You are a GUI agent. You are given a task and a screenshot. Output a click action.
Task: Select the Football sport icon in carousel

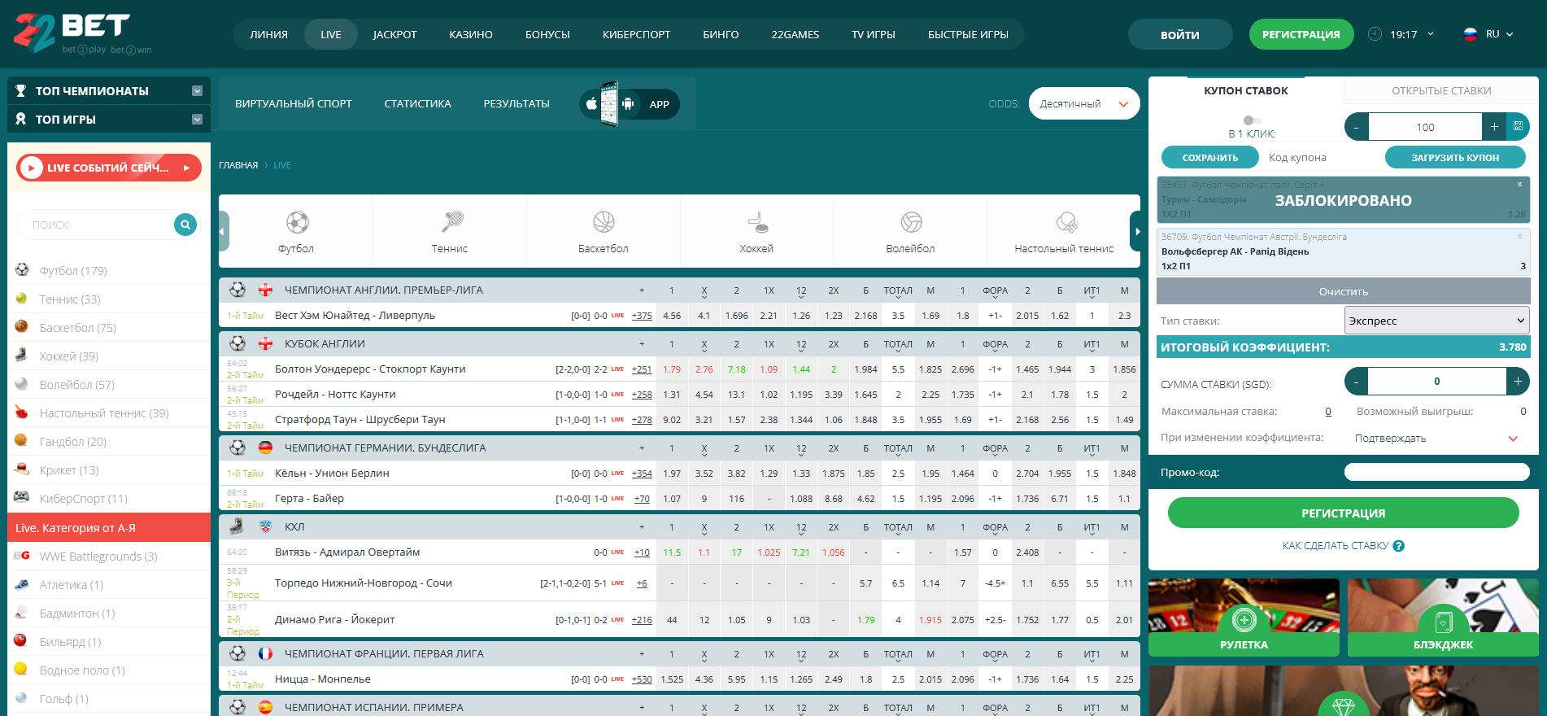coord(297,223)
